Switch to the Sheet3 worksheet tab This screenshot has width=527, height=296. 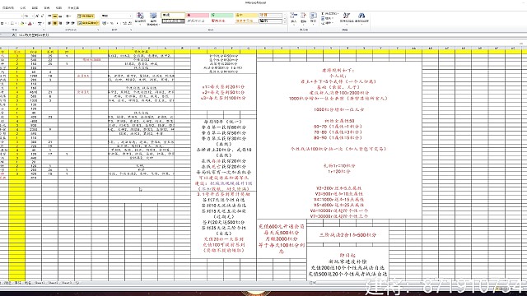[x=66, y=283]
